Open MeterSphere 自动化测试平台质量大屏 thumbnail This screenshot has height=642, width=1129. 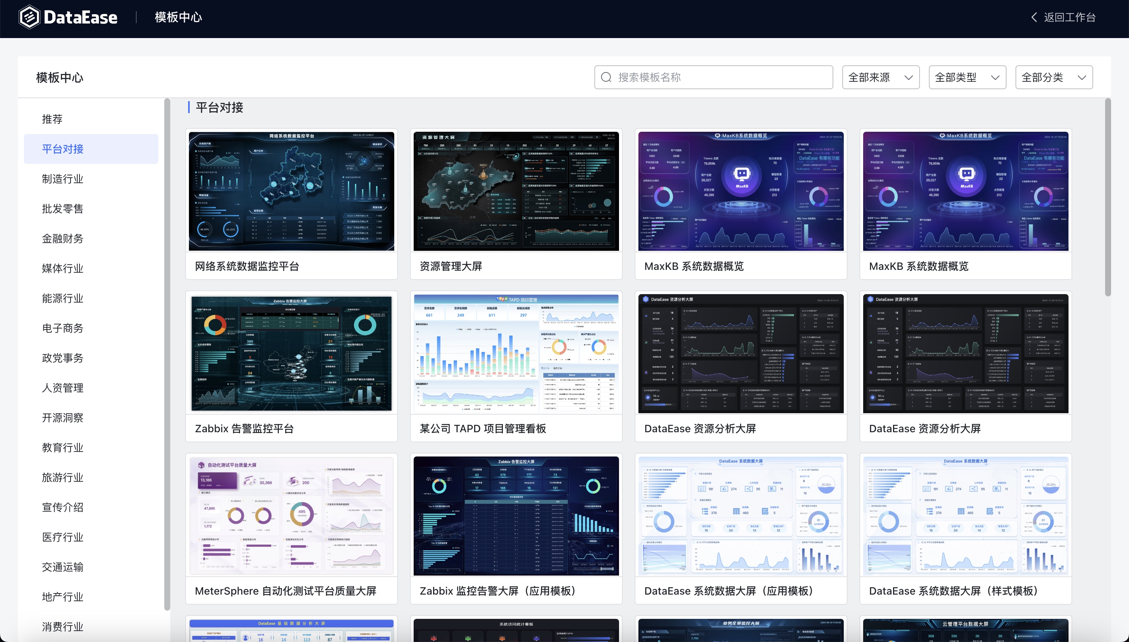pos(292,516)
